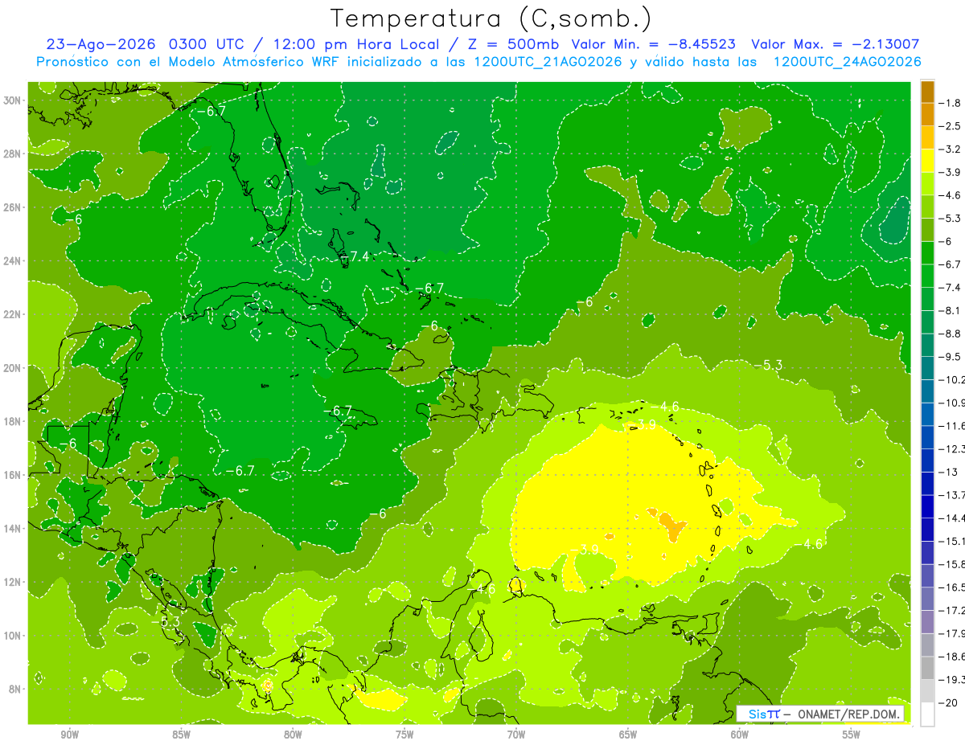Click the "ONAMET/REP.DOM." credit label
Screen dimensions: 965x745
(850, 714)
